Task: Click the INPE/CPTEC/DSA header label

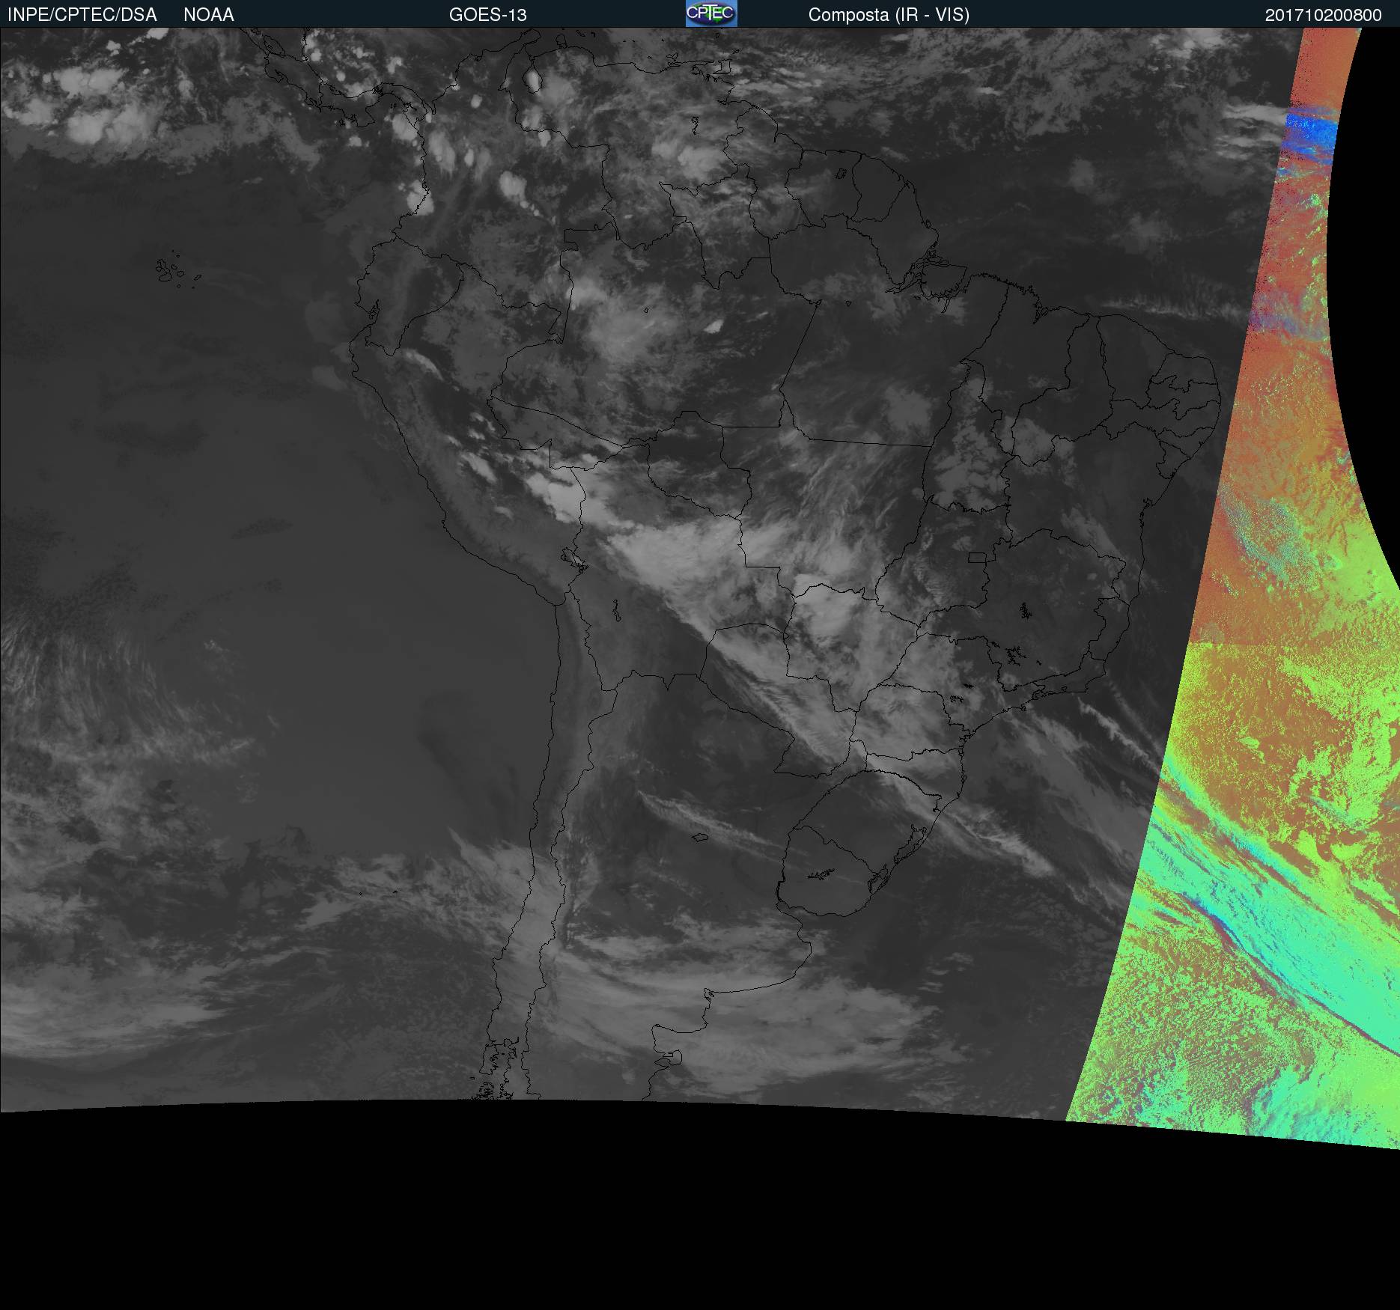Action: click(x=82, y=15)
